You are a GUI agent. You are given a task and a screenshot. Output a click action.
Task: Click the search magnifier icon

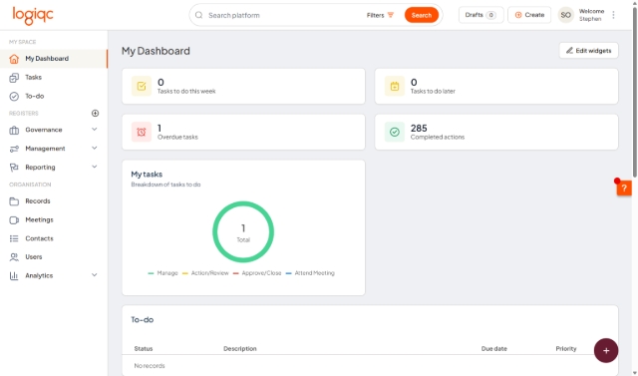tap(198, 15)
